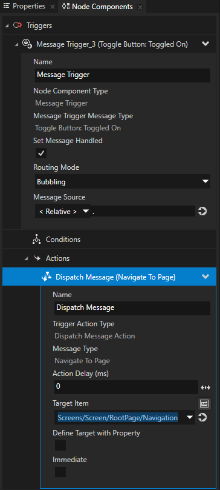The width and height of the screenshot is (220, 490).
Task: Close the Node Components tab
Action: coord(140,7)
